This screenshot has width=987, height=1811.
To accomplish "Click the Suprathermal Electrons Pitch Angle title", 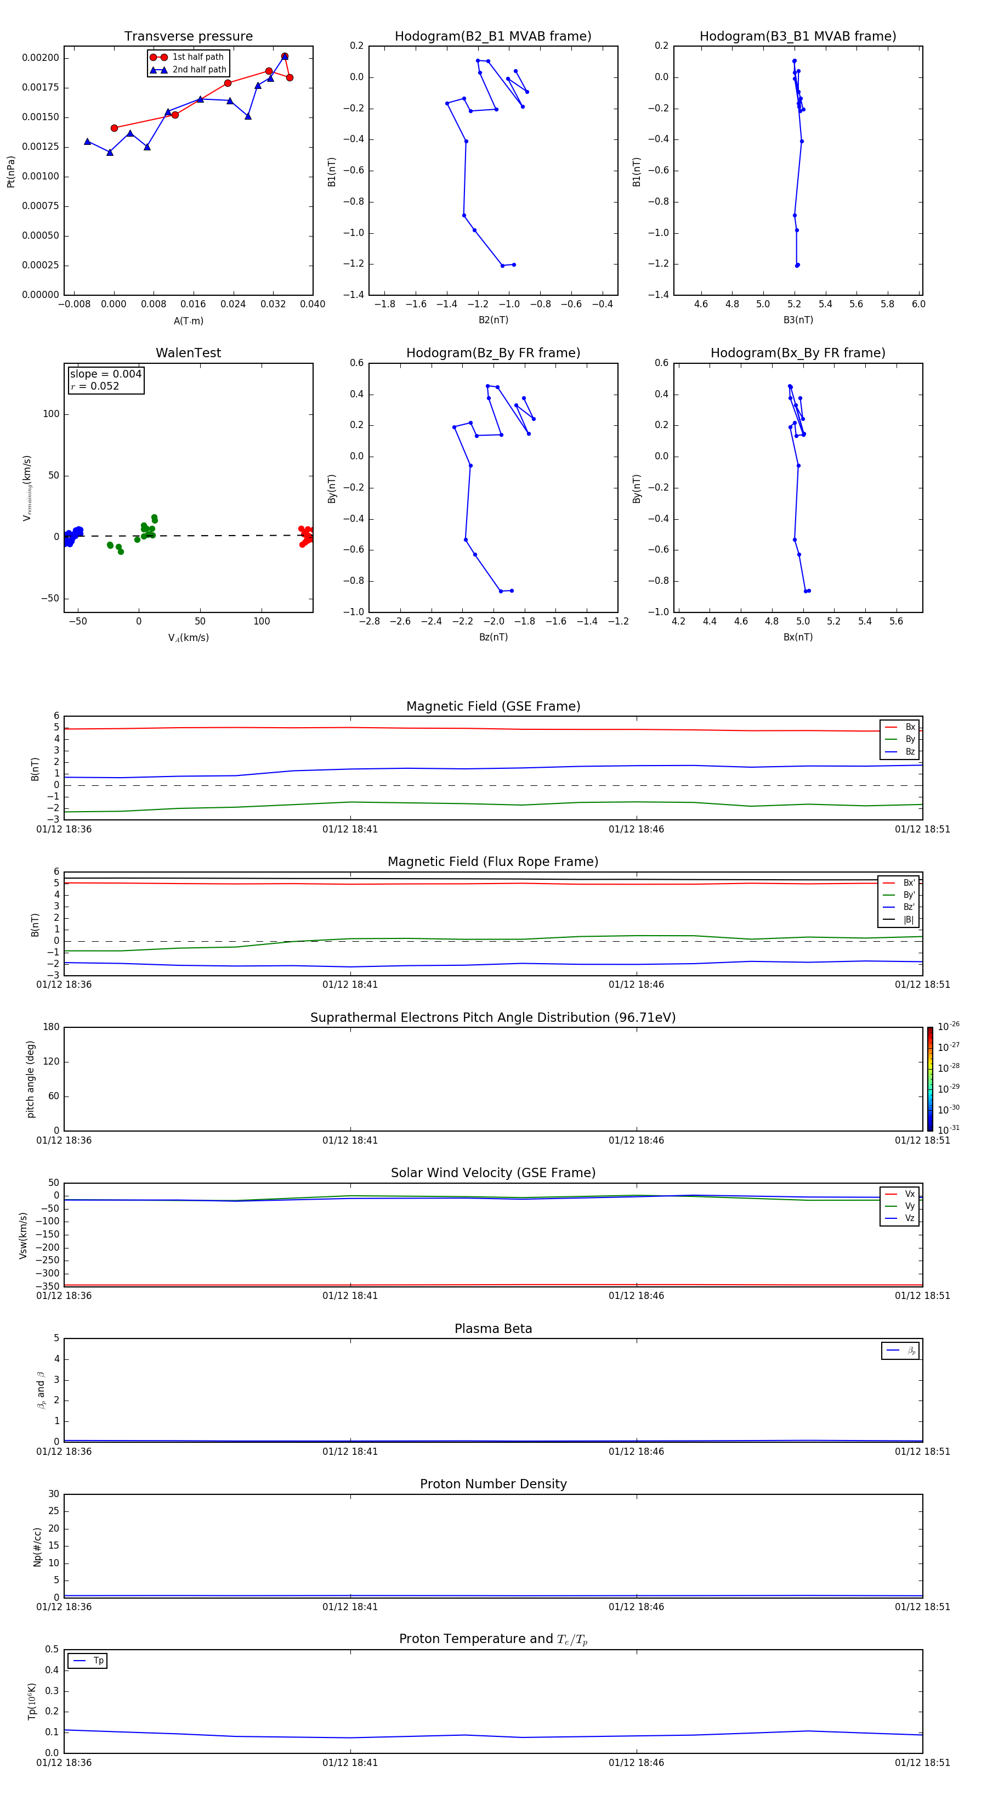I will point(493,1017).
